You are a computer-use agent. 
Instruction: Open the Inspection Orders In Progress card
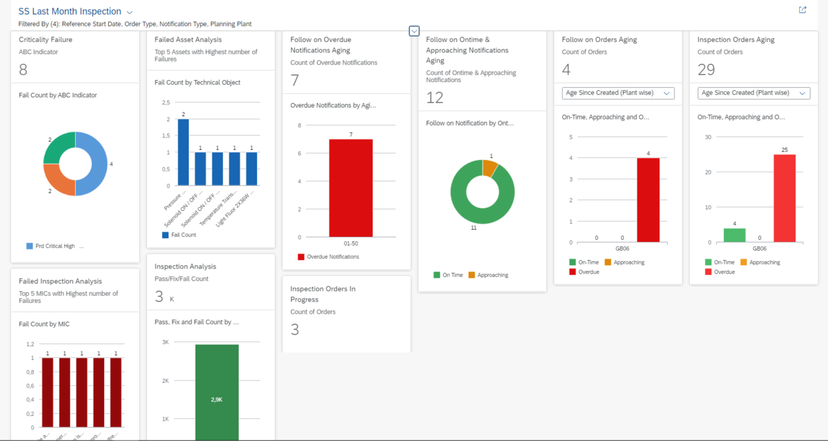[x=346, y=314]
